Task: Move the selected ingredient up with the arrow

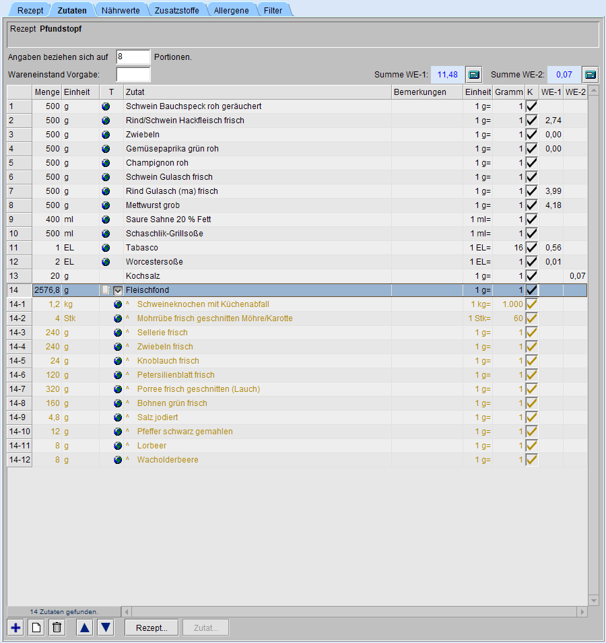Action: 84,628
